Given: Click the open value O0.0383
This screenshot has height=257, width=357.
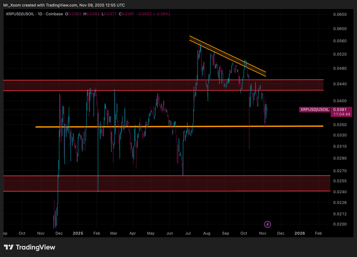Looking at the screenshot, I should pos(73,14).
